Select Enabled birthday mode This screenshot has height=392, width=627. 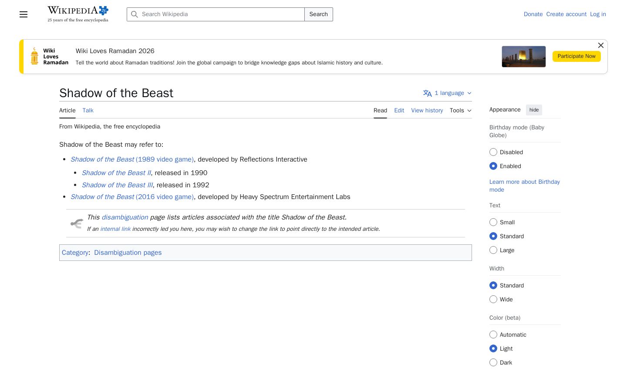[493, 166]
